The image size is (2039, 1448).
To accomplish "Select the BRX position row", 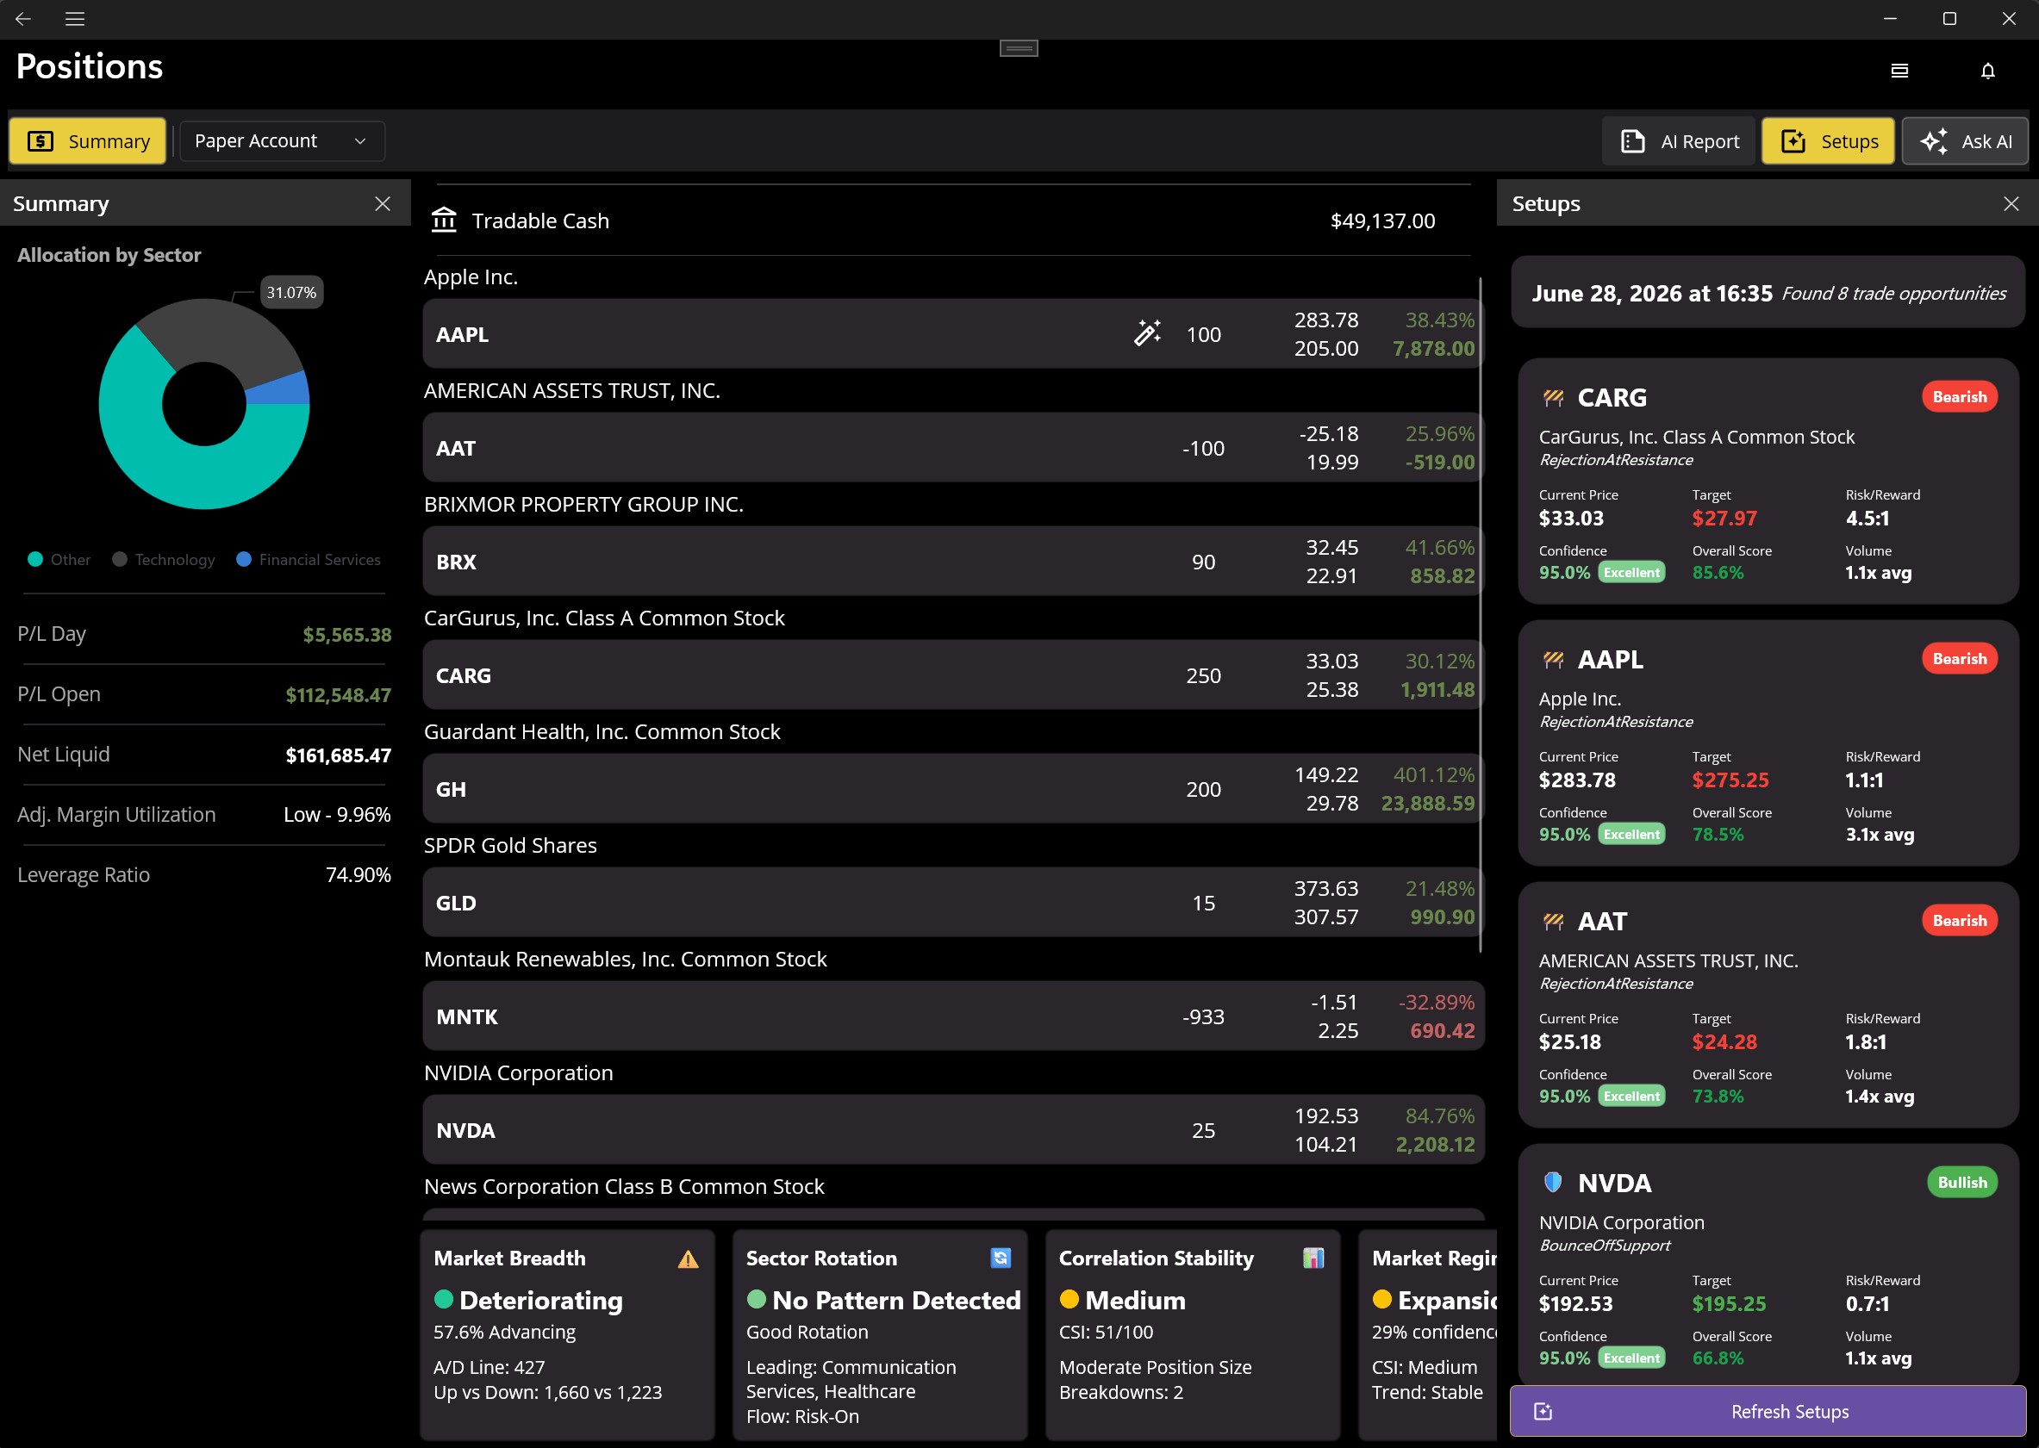I will [x=953, y=561].
